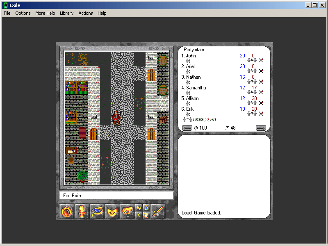
Task: Select the priest spell ankh icon
Action: (x=82, y=212)
